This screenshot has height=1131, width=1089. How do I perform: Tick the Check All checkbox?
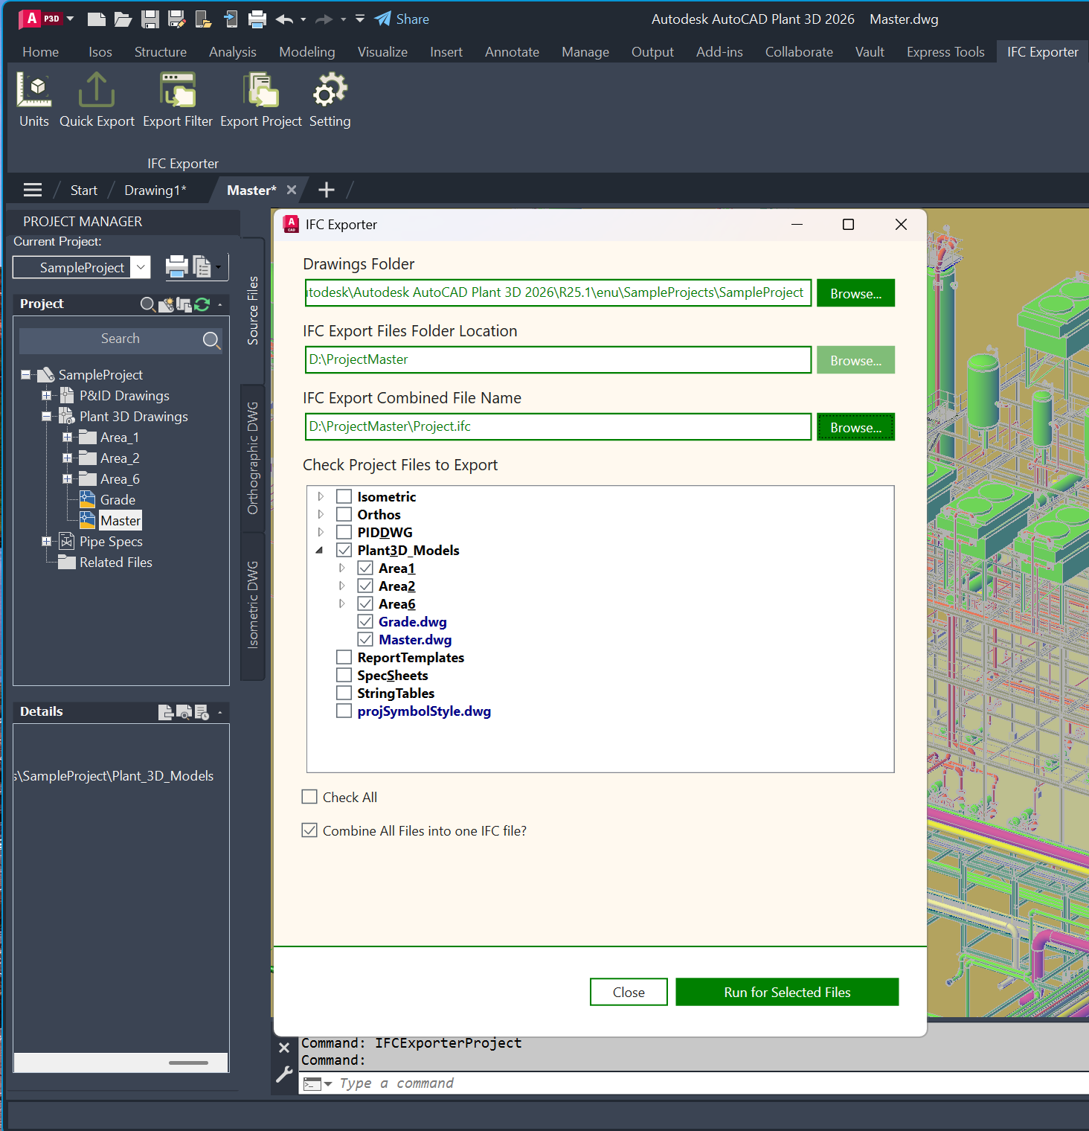[309, 797]
